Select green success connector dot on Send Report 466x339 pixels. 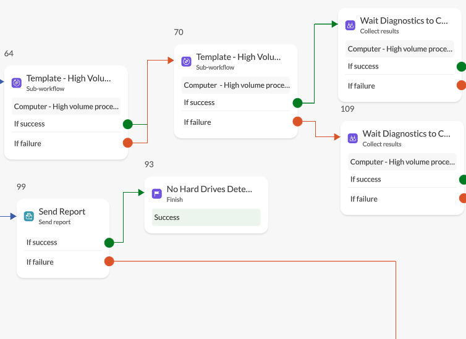[109, 243]
